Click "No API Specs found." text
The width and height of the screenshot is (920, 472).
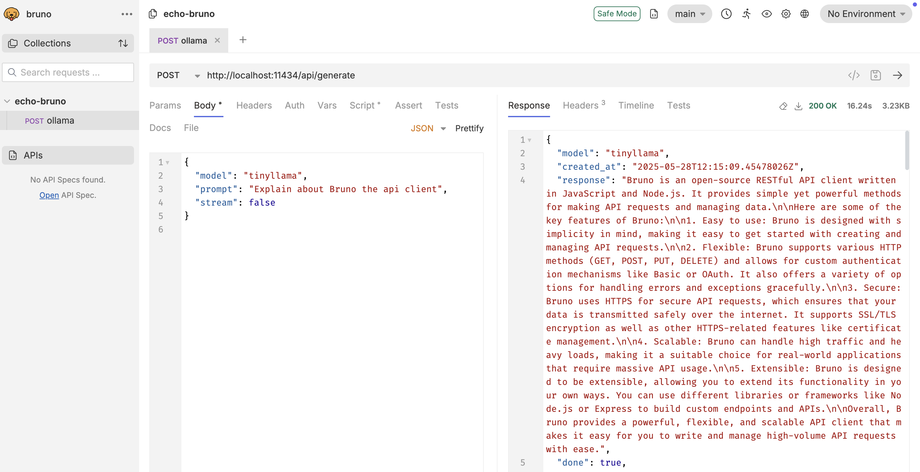click(x=68, y=180)
